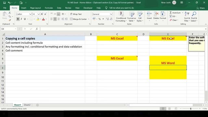Click the Borders icon
This screenshot has width=208, height=117.
[31, 19]
